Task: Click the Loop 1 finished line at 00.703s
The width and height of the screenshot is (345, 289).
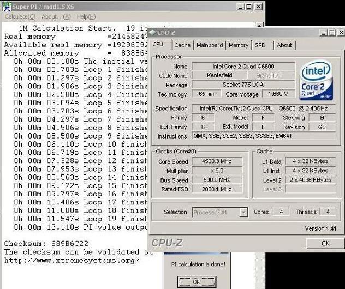Action: 81,70
